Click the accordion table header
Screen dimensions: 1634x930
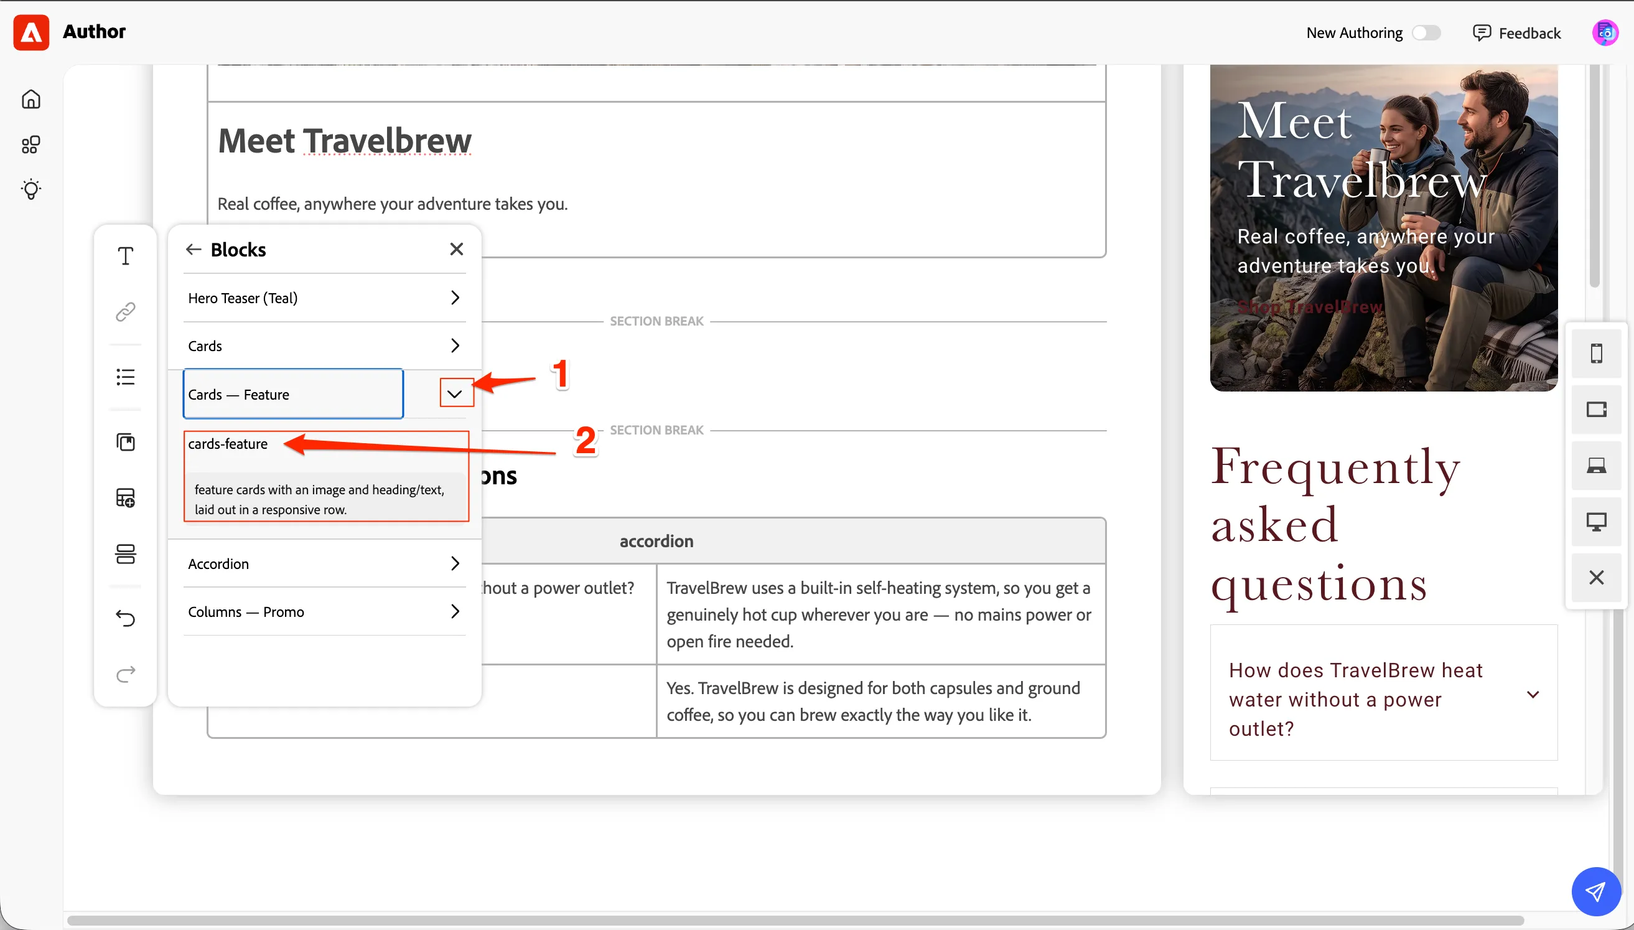coord(657,541)
